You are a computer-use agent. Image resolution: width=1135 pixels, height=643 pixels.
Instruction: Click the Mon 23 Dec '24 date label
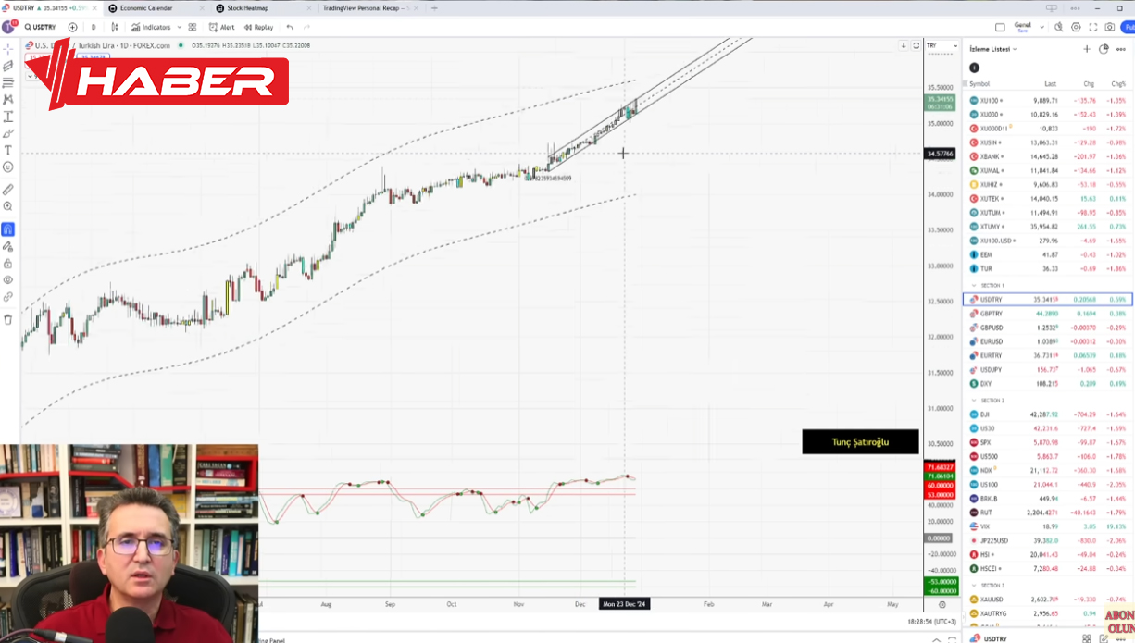624,604
